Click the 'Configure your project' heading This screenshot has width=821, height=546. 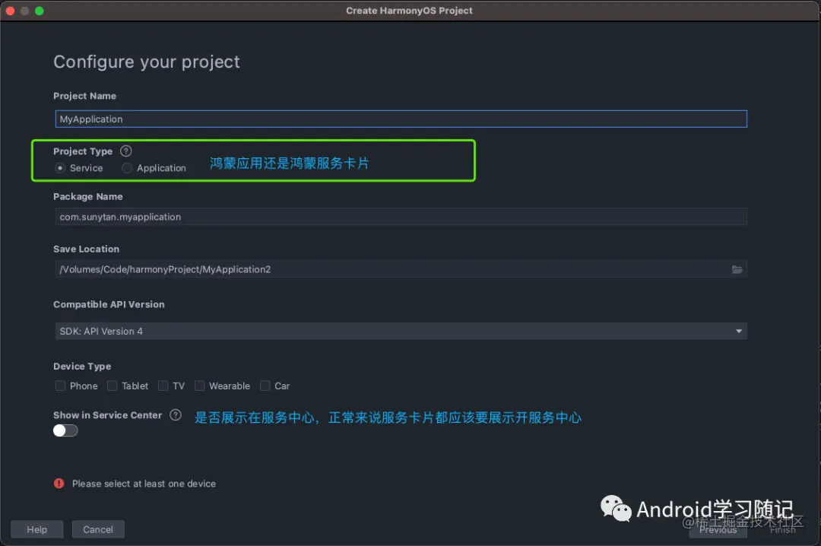(x=147, y=62)
